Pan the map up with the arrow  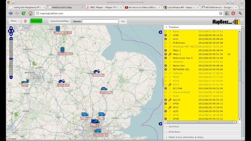pyautogui.click(x=11, y=28)
